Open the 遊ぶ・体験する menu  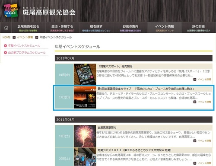62,28
